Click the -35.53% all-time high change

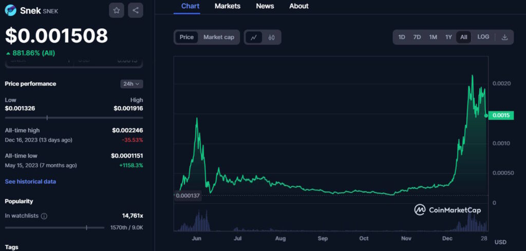132,140
